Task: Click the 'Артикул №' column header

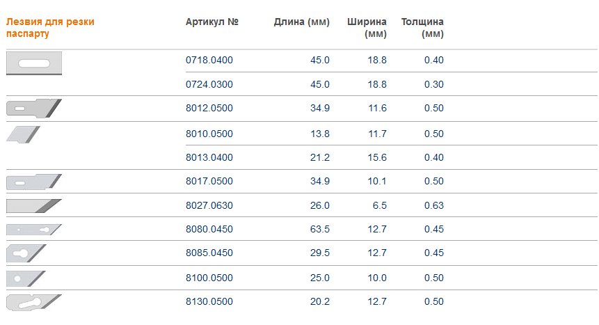Action: (212, 22)
